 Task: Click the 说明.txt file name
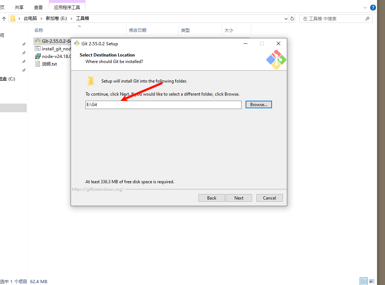tap(49, 64)
